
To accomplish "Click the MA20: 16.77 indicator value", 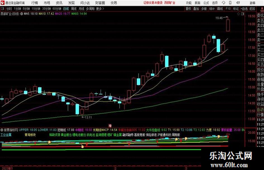I will tap(63, 14).
